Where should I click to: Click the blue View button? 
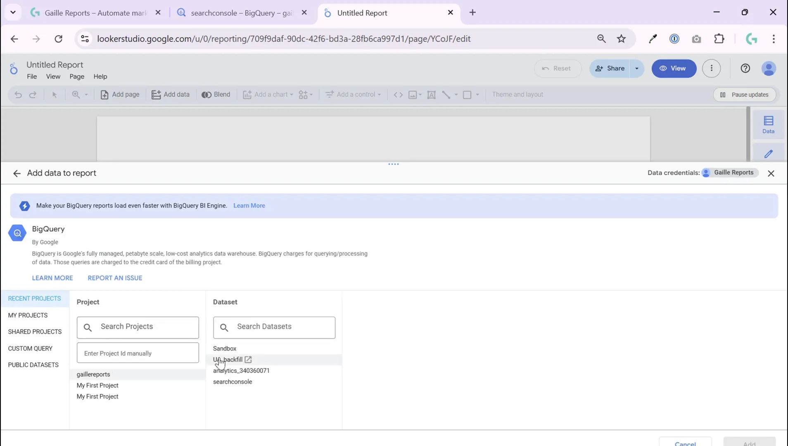coord(674,69)
